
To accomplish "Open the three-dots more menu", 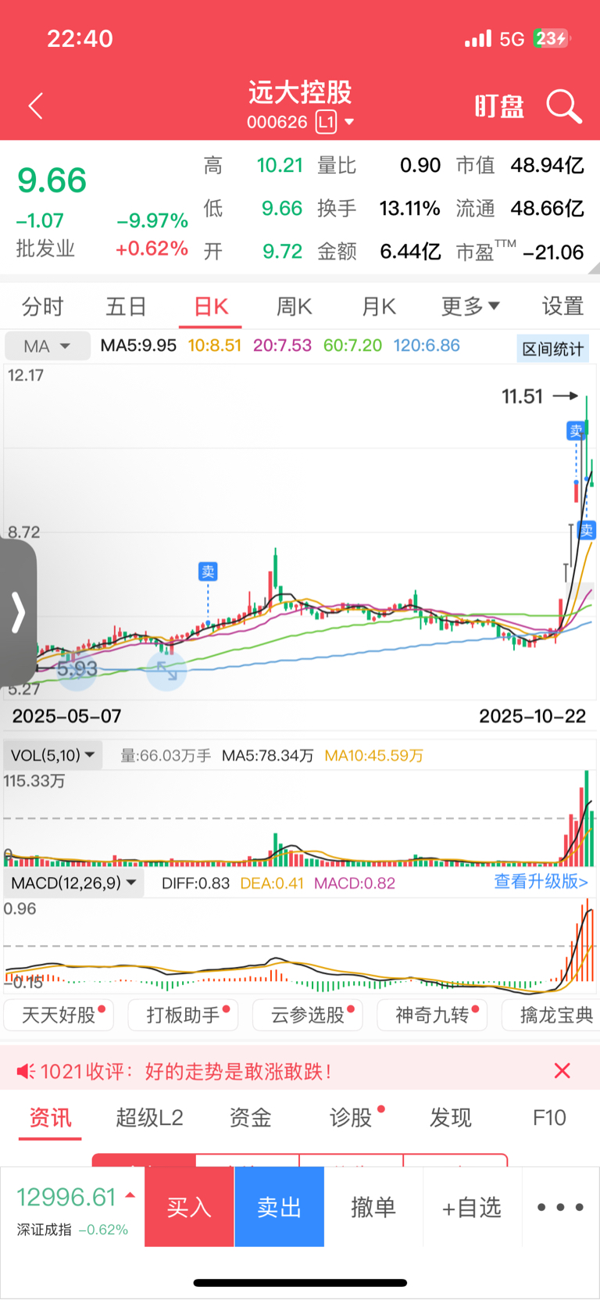I will pyautogui.click(x=560, y=1207).
